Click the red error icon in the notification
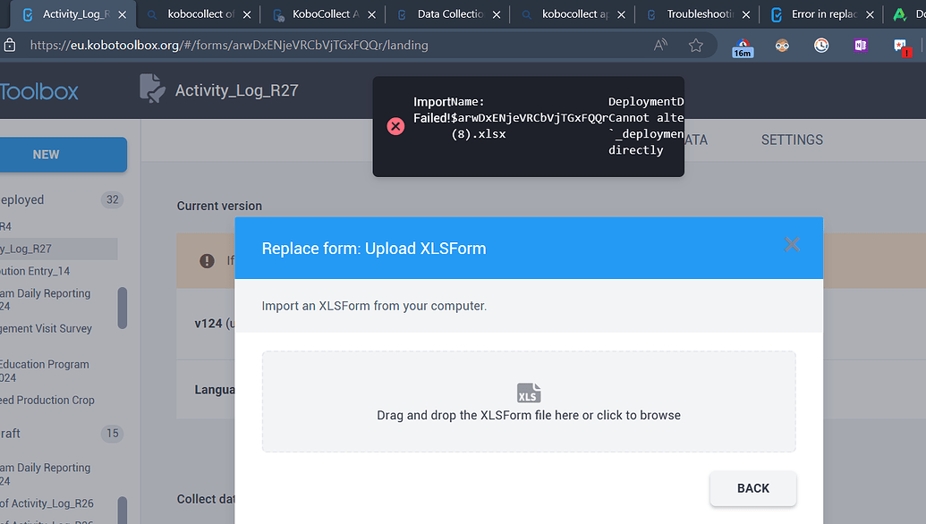Viewport: 926px width, 524px height. (x=395, y=126)
